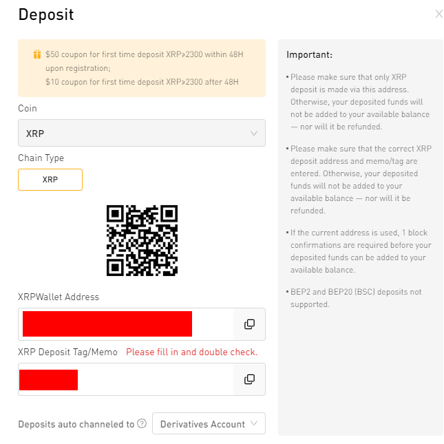The height and width of the screenshot is (444, 444).
Task: Click the Deposit heading
Action: 46,14
